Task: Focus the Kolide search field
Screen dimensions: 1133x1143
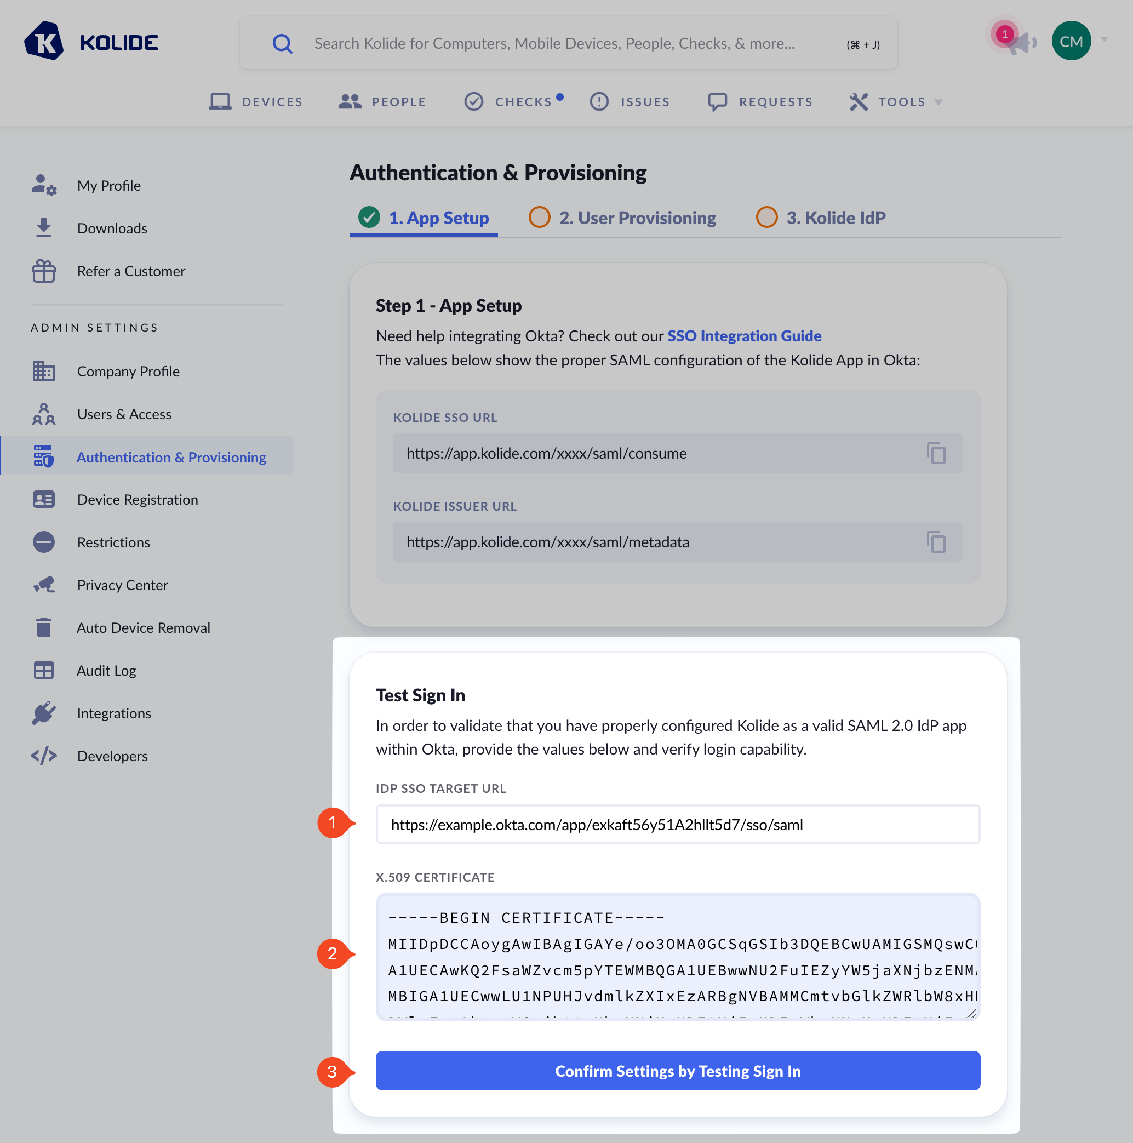Action: point(568,43)
